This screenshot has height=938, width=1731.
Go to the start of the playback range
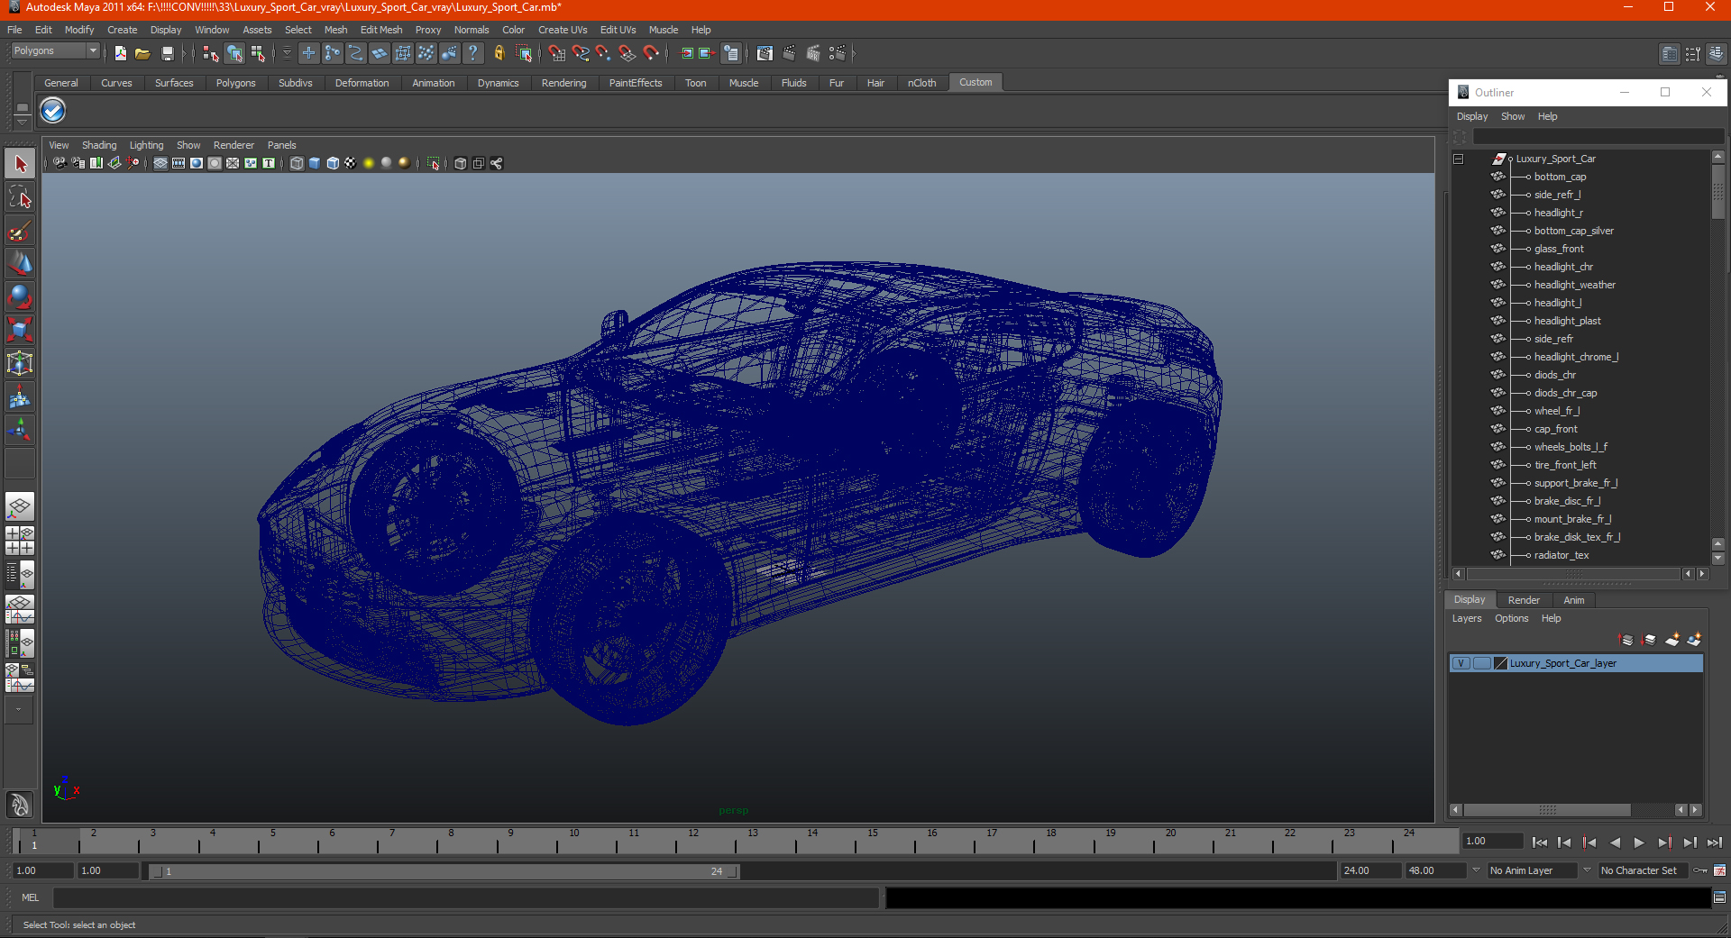pos(1539,842)
